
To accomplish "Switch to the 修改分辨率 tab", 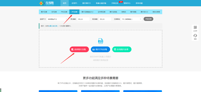I will [156, 12].
